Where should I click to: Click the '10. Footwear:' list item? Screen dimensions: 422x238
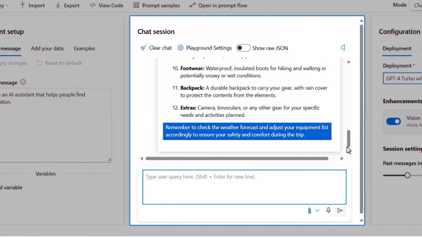[249, 72]
